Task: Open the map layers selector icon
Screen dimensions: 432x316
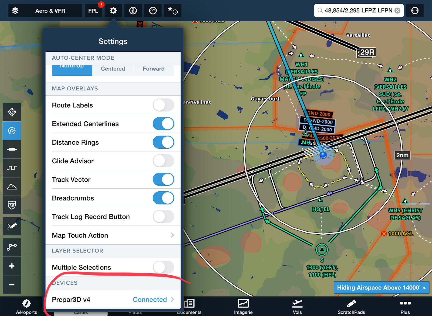Action: pyautogui.click(x=15, y=11)
